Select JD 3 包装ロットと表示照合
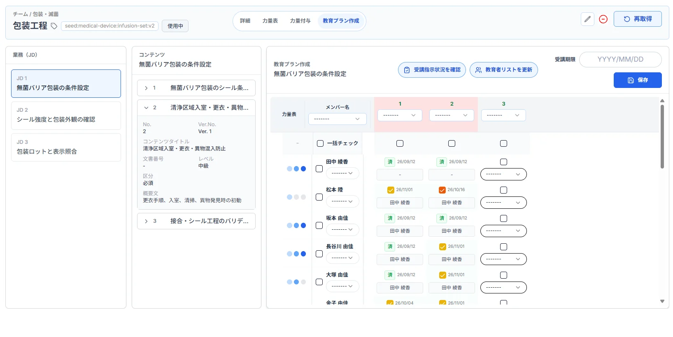Screen dimensions: 673x337 click(66, 148)
